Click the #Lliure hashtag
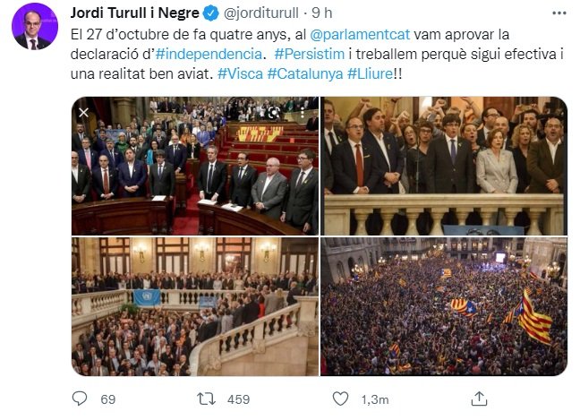This screenshot has height=420, width=580. [x=370, y=73]
